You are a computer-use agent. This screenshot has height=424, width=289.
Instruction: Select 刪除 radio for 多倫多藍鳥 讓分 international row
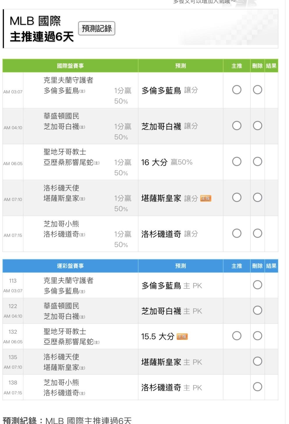257,90
